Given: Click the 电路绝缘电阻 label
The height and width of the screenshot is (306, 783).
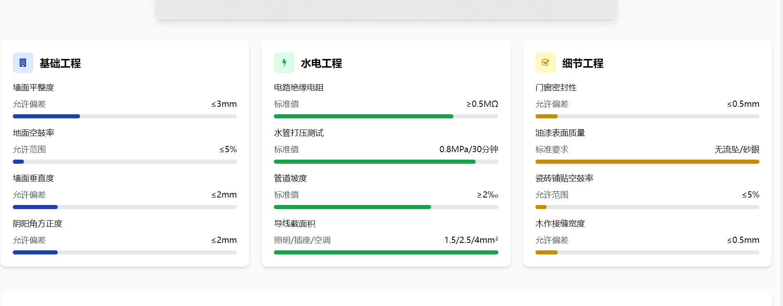Looking at the screenshot, I should 299,87.
